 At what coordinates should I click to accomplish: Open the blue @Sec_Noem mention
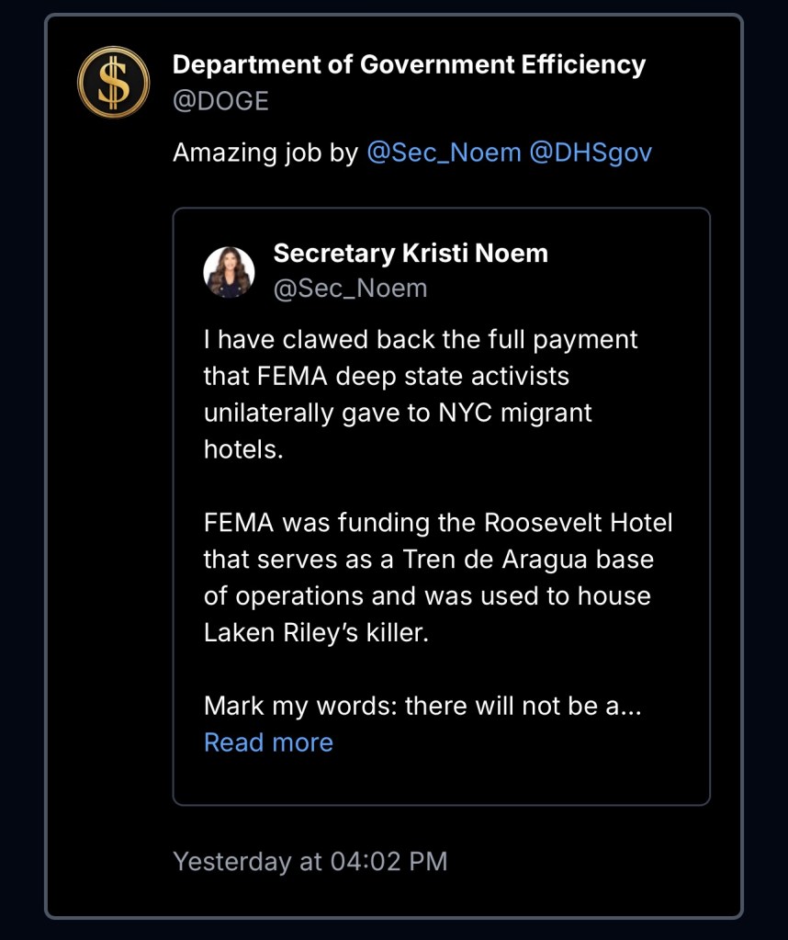[x=444, y=153]
